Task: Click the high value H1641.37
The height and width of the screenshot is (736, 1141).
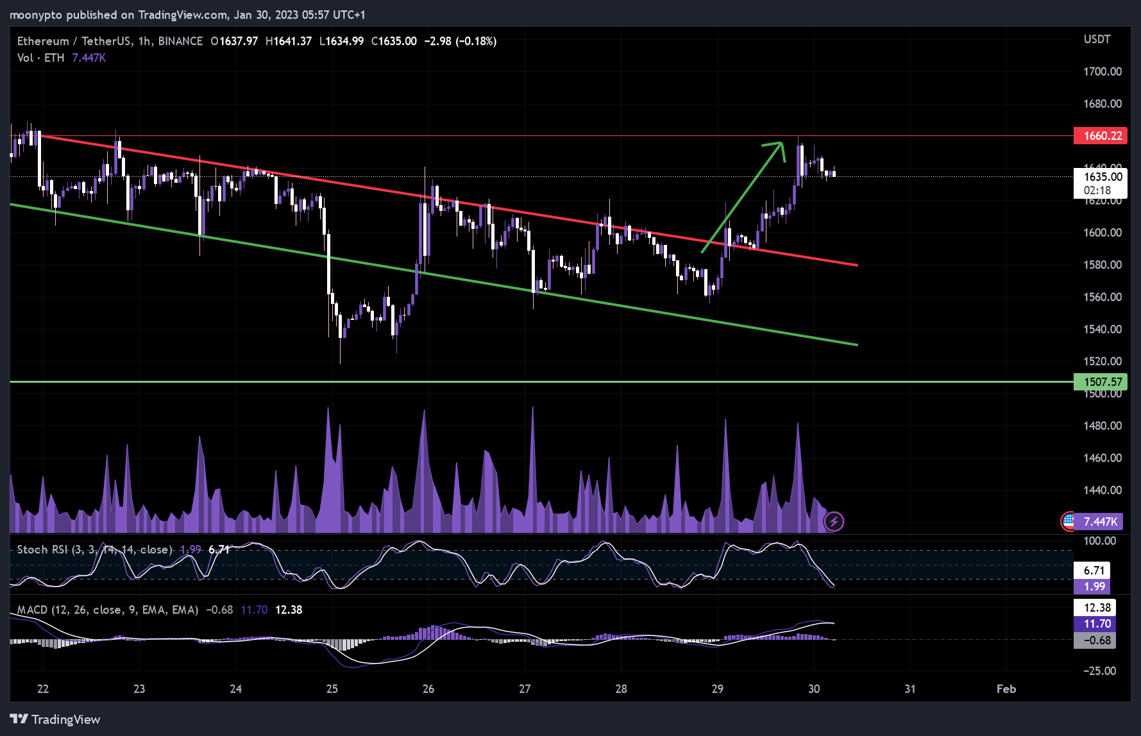Action: (x=289, y=41)
